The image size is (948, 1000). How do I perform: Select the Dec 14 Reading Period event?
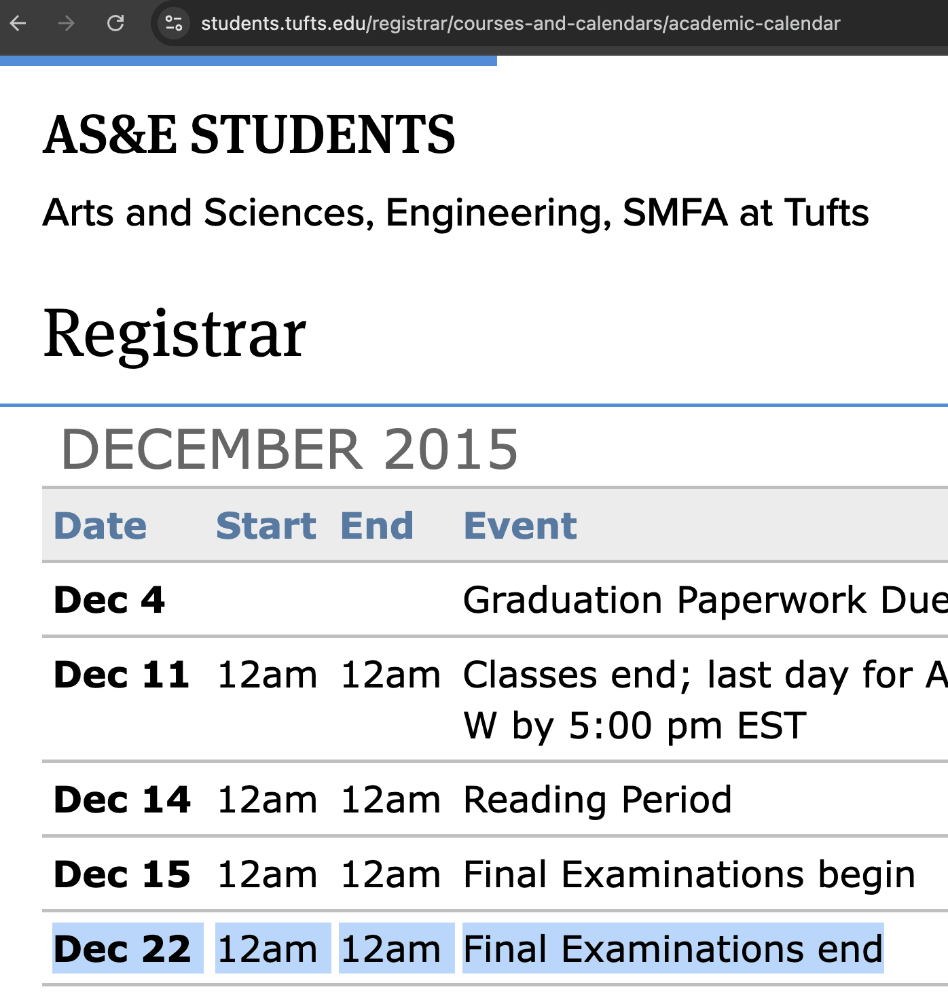pyautogui.click(x=598, y=800)
